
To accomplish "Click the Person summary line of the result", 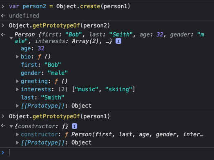I will pos(109,38).
